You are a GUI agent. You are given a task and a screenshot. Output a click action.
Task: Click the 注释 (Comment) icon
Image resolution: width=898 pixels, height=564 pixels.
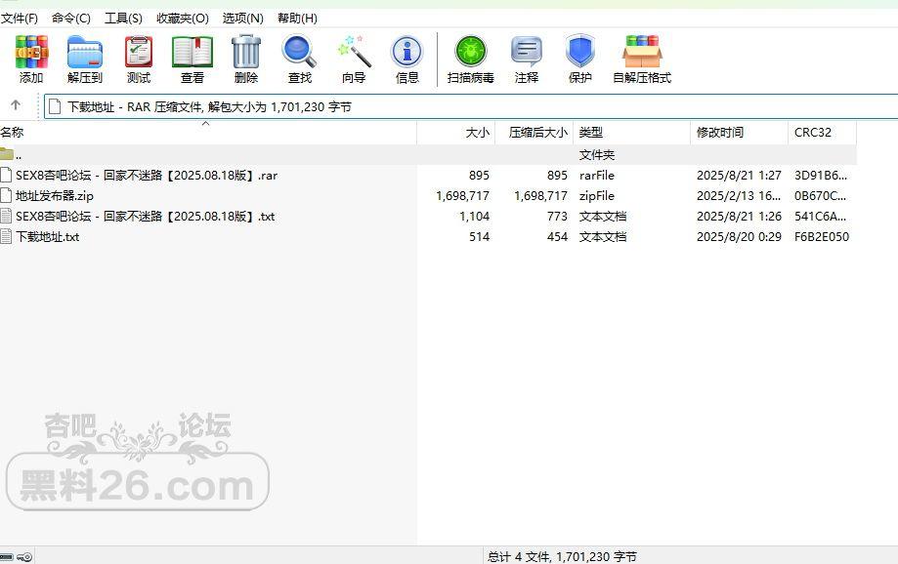[527, 52]
